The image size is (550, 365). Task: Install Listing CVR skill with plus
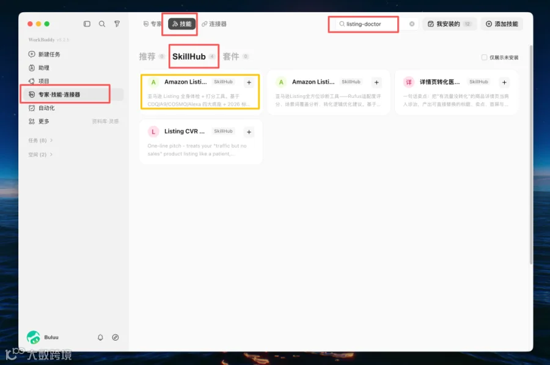coord(249,132)
